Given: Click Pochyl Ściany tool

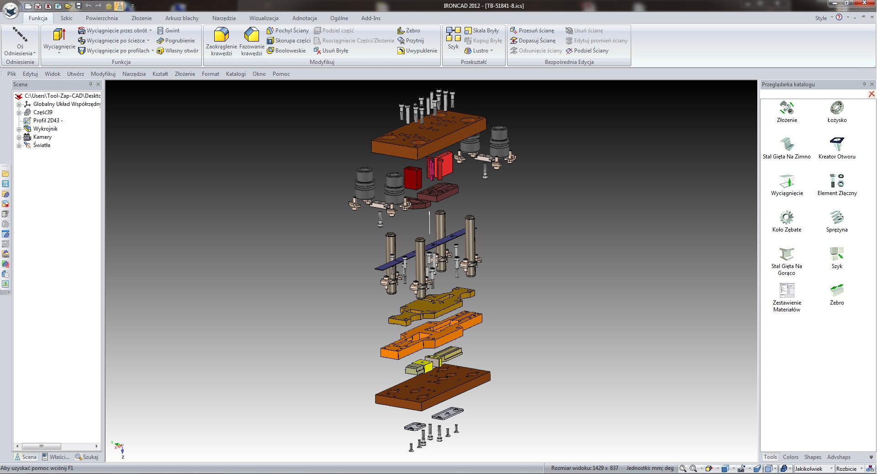Looking at the screenshot, I should point(288,31).
